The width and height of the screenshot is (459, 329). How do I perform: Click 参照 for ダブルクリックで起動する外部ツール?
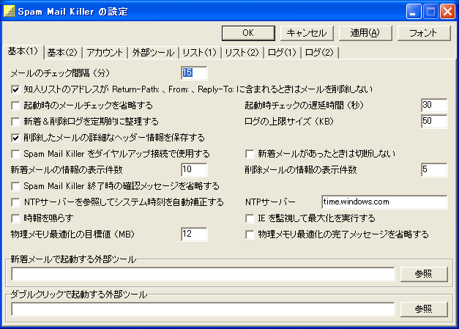424,309
